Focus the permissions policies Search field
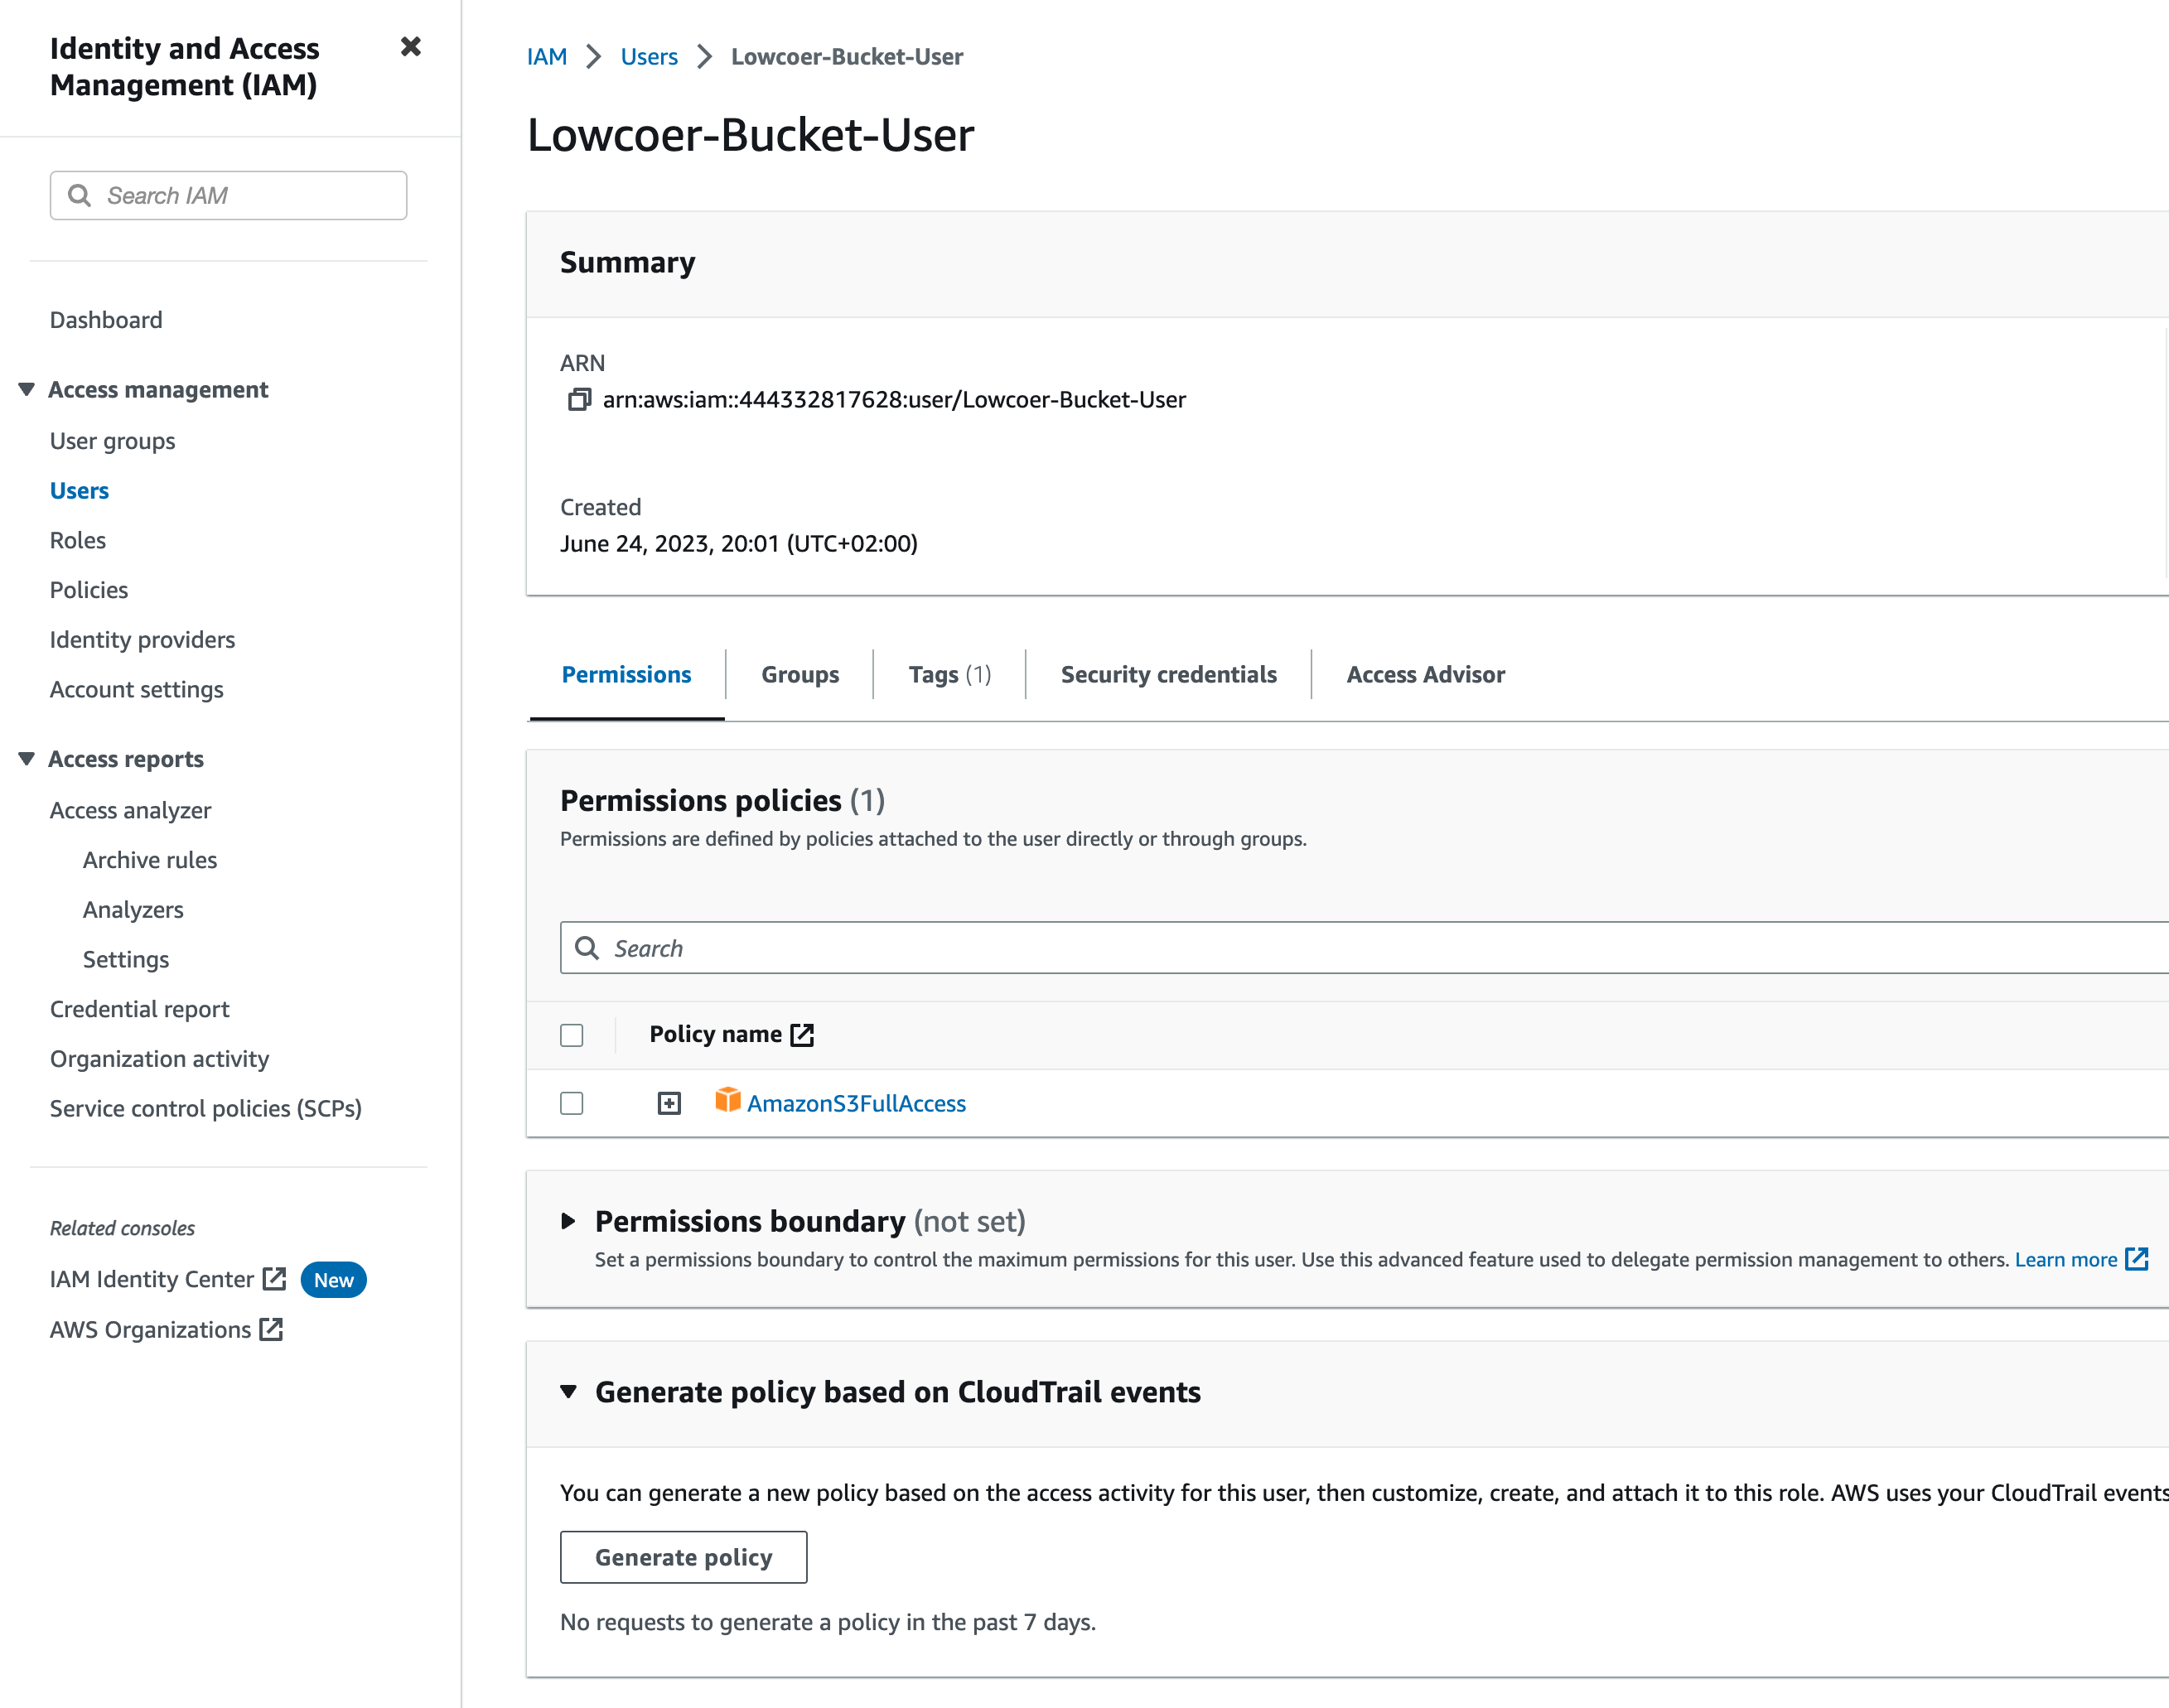 [1380, 948]
